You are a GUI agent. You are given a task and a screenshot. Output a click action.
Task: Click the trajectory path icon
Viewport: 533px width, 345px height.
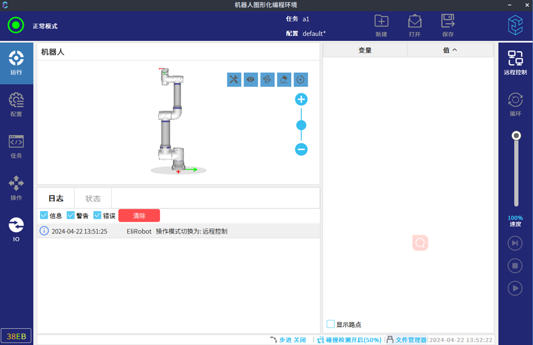[x=267, y=80]
